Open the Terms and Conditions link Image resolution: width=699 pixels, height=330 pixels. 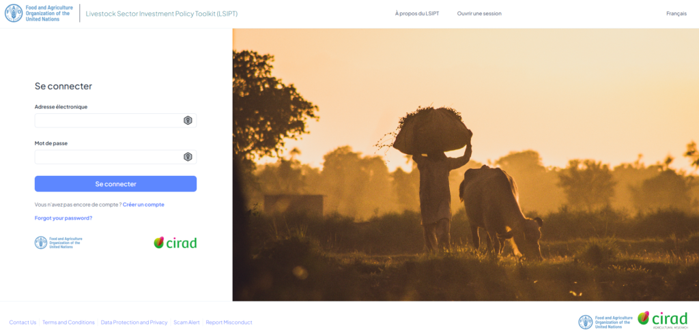coord(69,322)
